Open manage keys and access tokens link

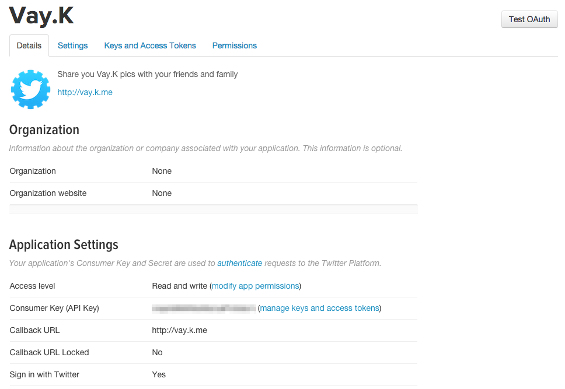(x=319, y=308)
